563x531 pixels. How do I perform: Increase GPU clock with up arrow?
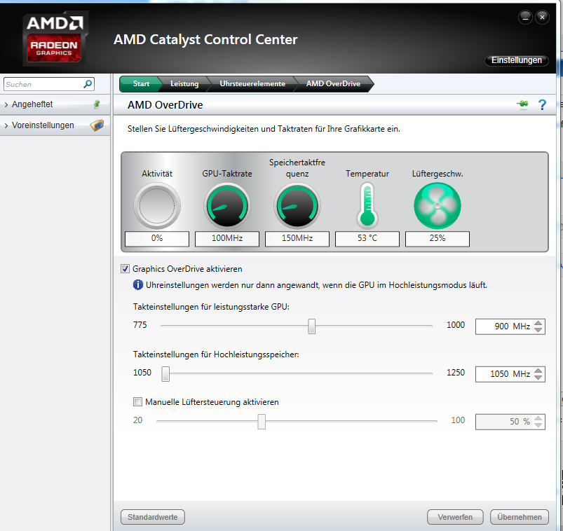[x=538, y=323]
